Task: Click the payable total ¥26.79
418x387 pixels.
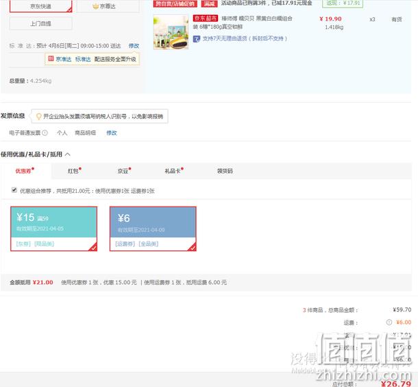Action: pos(396,384)
